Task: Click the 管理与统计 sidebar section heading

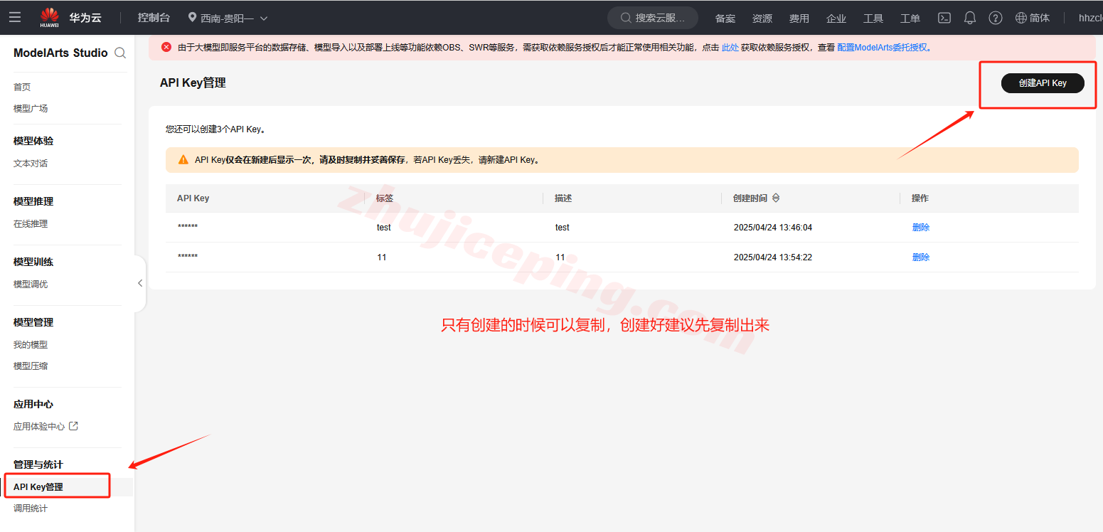Action: coord(38,464)
